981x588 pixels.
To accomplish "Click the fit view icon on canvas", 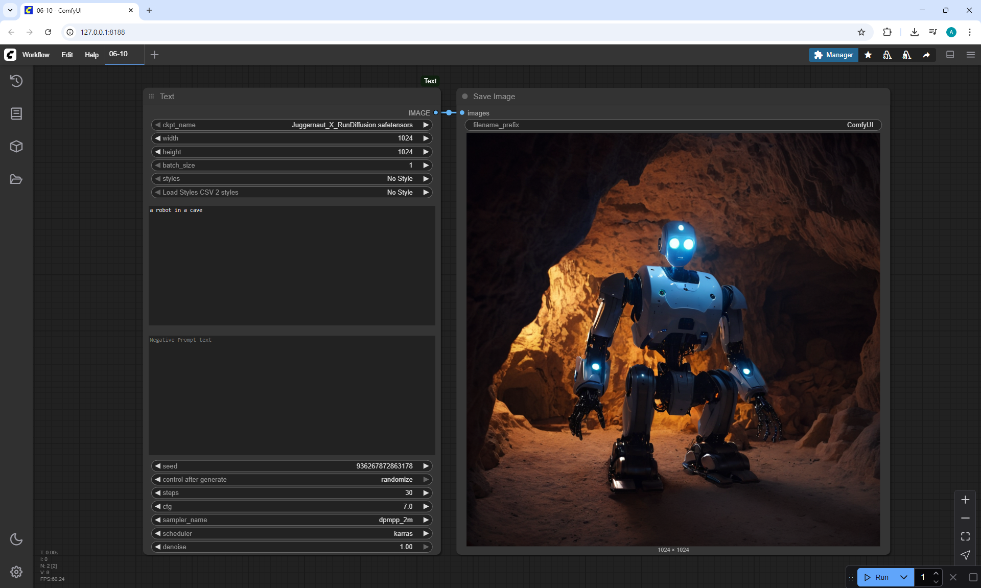I will click(965, 536).
